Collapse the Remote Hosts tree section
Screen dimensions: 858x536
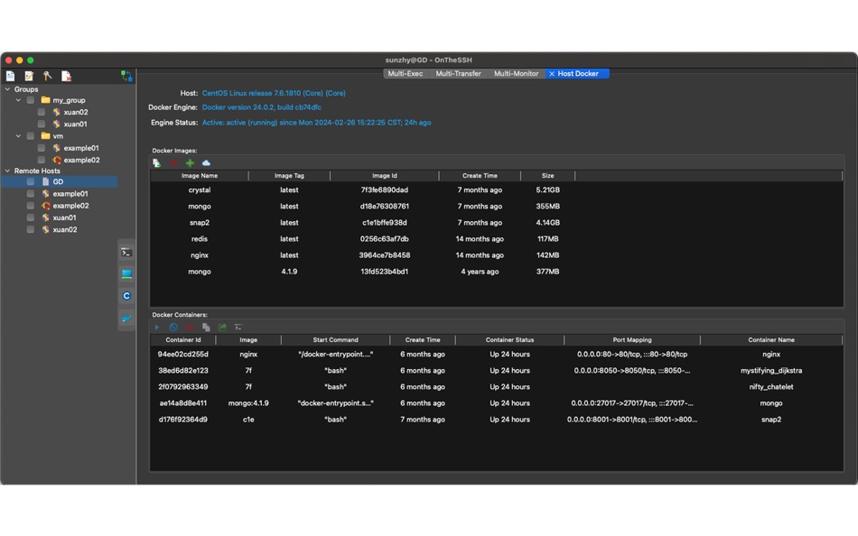[7, 171]
